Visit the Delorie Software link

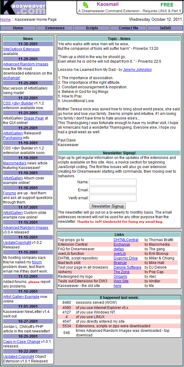(127, 267)
